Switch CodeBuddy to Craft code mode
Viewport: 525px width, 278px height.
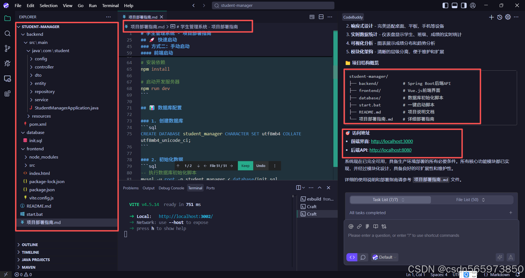(x=352, y=257)
